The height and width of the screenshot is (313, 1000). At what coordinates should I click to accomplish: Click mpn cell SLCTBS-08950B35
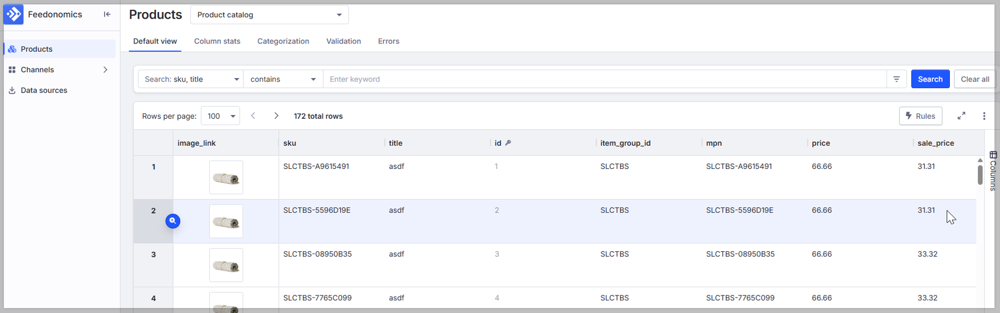740,254
